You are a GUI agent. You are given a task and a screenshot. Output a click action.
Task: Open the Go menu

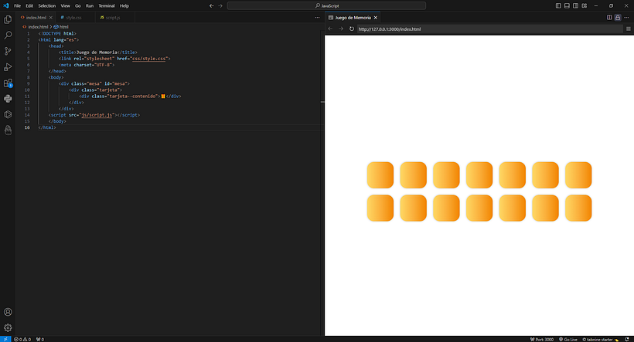coord(77,5)
